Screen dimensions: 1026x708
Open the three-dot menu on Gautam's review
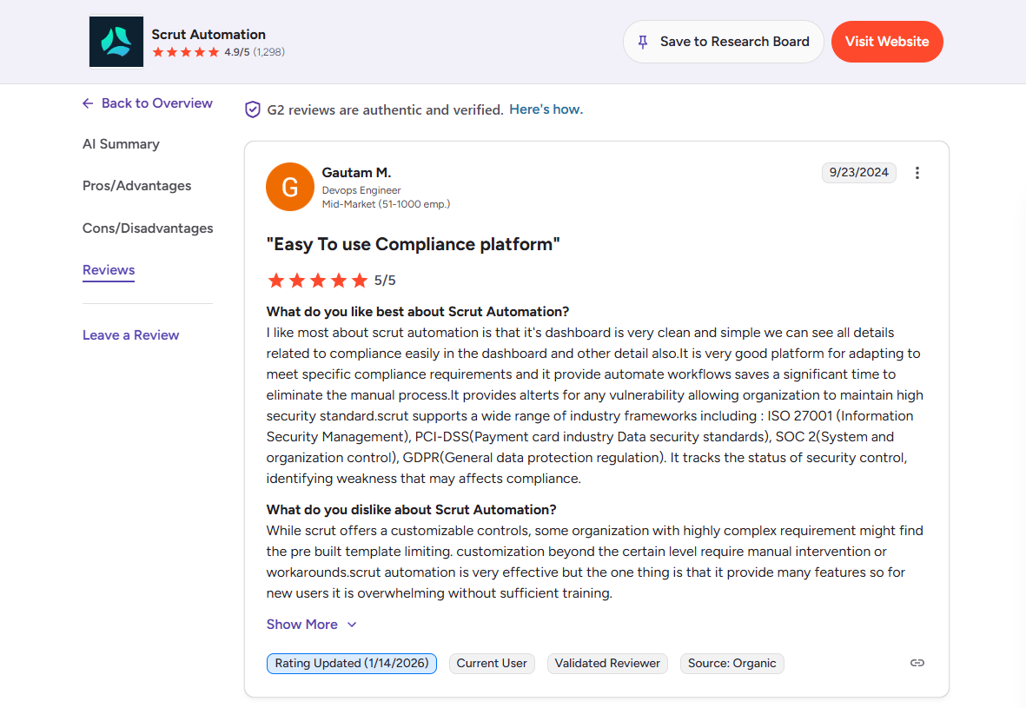917,173
